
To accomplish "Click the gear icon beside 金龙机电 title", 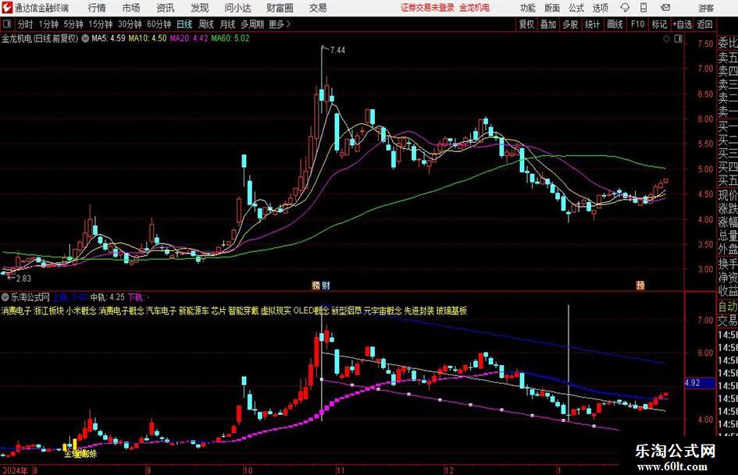I will click(x=85, y=38).
